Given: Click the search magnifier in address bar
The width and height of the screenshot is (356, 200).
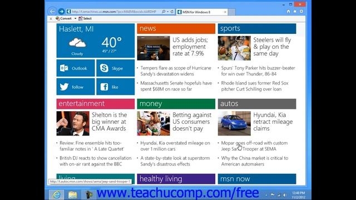Looking at the screenshot, I should click(164, 12).
